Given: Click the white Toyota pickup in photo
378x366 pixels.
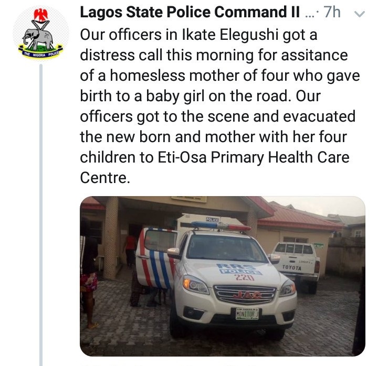Looking at the screenshot, I should point(297,262).
